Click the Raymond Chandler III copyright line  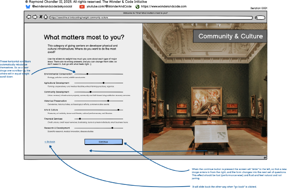(x=86, y=2)
